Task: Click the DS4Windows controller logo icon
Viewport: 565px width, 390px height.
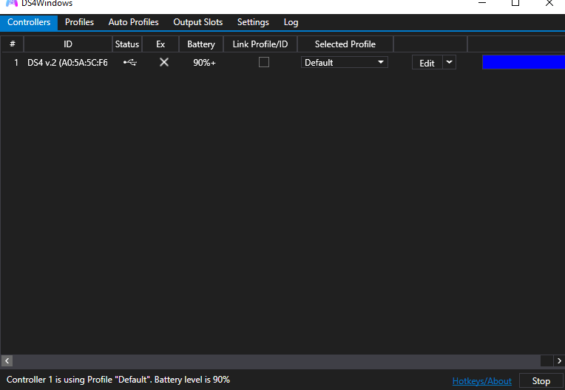Action: pos(12,3)
